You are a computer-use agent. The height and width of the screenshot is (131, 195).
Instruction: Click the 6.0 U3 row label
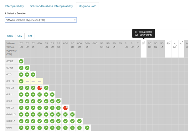12,108
